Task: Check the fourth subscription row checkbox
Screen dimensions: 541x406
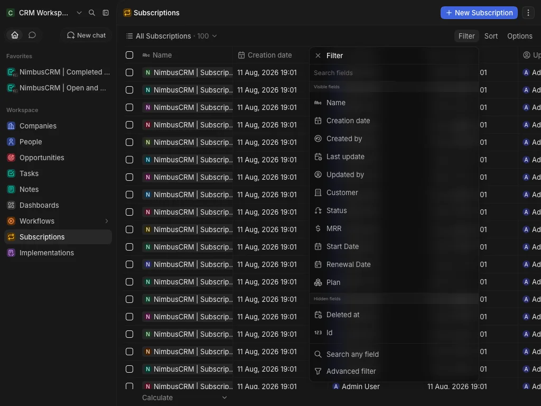Action: [129, 125]
